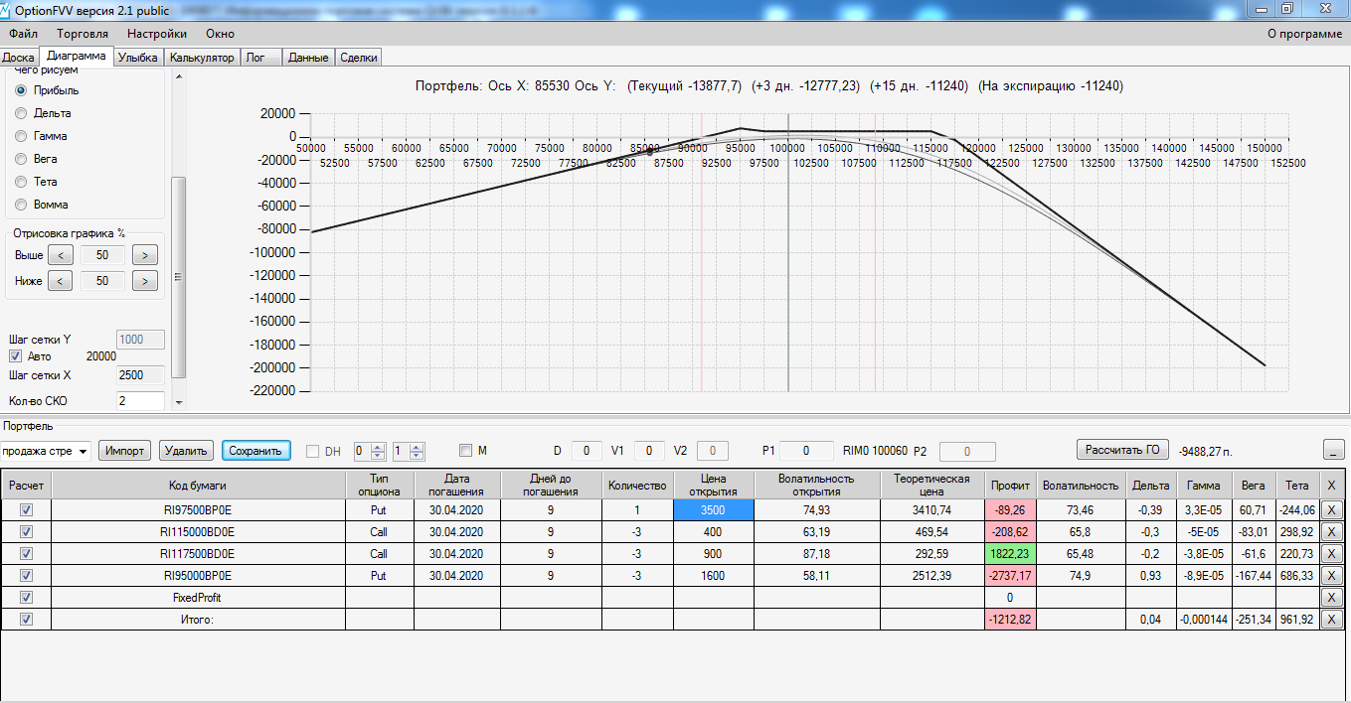Toggle the Авто grid step checkbox
The image size is (1351, 703).
click(15, 356)
